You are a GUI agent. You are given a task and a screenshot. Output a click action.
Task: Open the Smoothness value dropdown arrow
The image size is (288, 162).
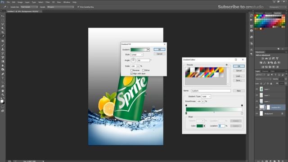pos(203,101)
